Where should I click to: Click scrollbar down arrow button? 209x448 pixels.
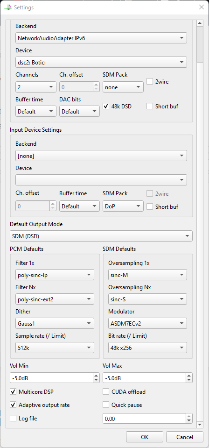pos(200,425)
